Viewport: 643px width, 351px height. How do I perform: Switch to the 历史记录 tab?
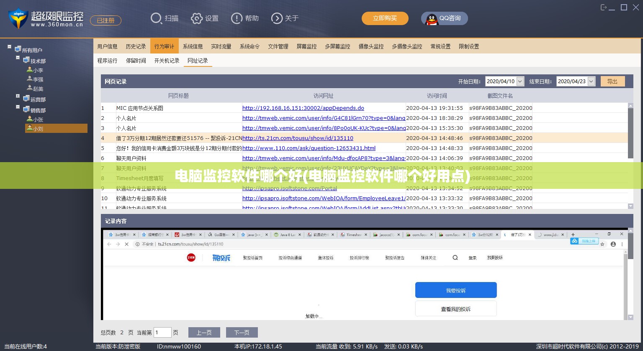click(x=136, y=46)
